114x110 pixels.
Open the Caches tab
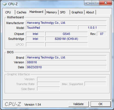22,12
